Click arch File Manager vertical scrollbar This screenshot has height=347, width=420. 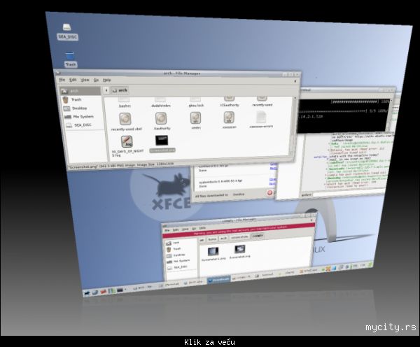point(293,126)
